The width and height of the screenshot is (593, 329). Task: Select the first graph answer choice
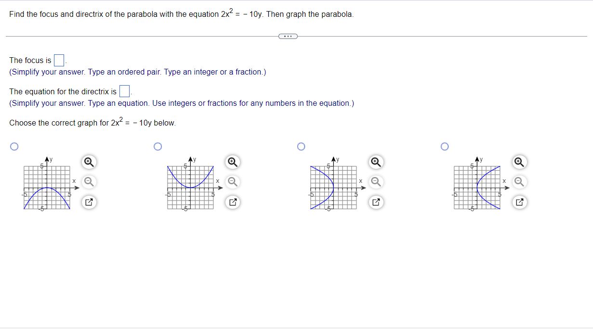[14, 146]
